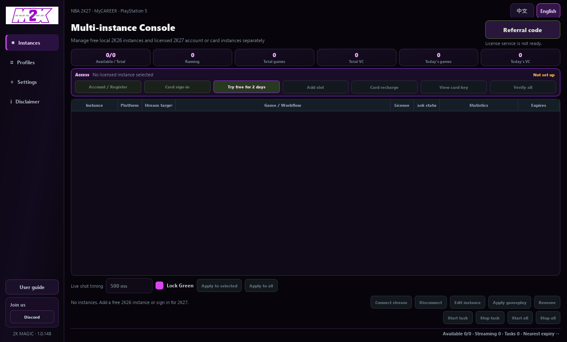Click the Running stat card
567x342 pixels.
tap(192, 58)
